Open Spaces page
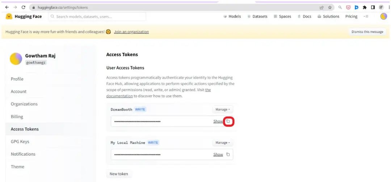Viewport: 391px width, 182px height. pyautogui.click(x=282, y=16)
